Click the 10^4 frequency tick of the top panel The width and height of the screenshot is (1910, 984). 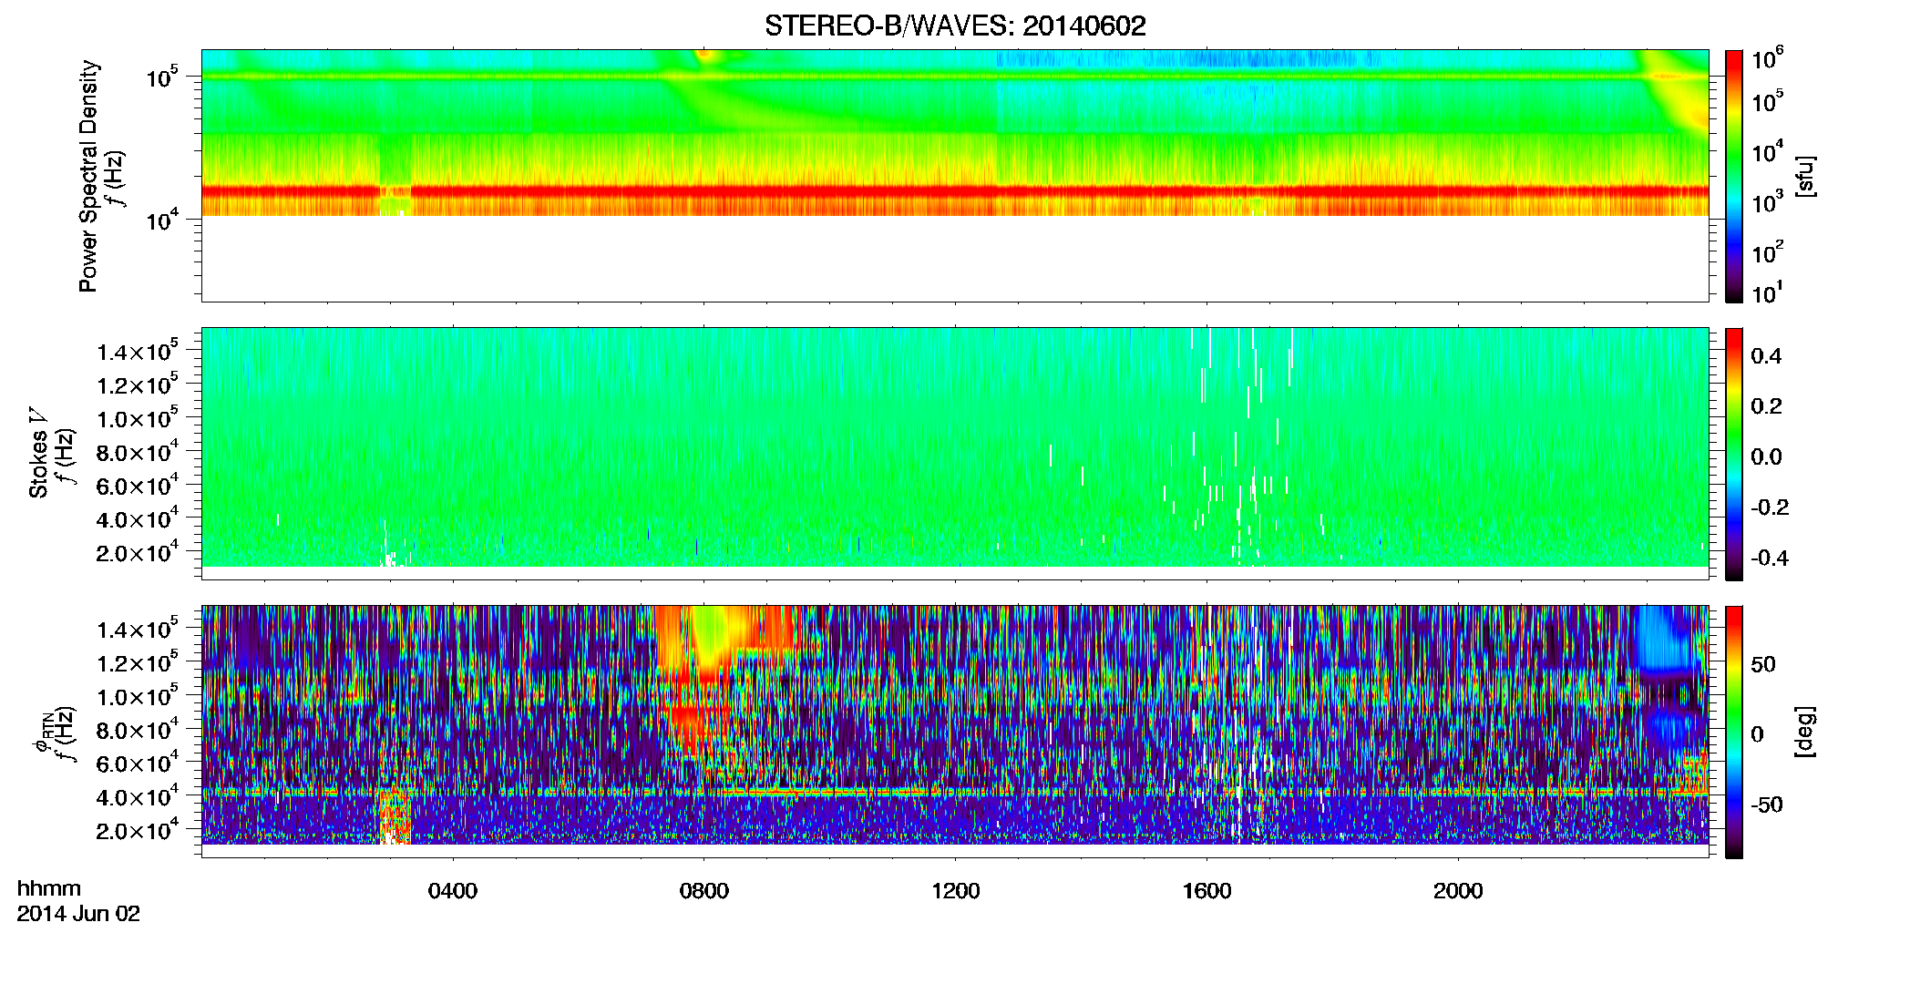coord(162,220)
